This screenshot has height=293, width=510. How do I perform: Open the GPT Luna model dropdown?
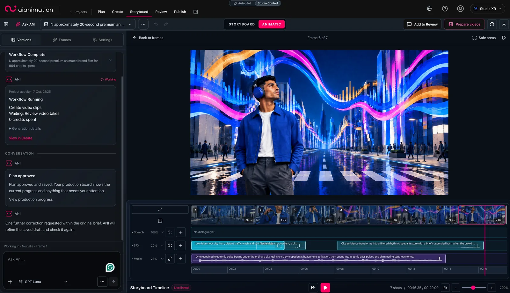pyautogui.click(x=43, y=282)
